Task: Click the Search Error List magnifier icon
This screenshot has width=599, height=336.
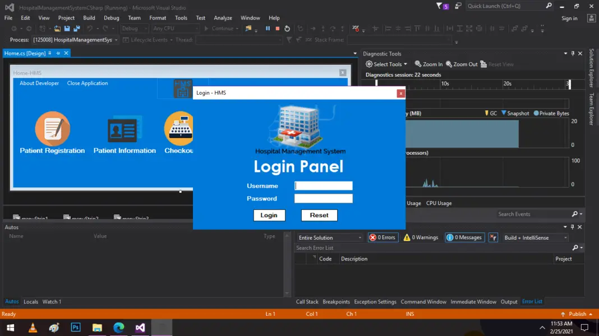Action: (x=575, y=248)
